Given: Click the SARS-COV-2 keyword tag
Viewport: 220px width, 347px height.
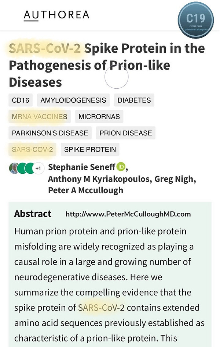Looking at the screenshot, I should tap(32, 149).
